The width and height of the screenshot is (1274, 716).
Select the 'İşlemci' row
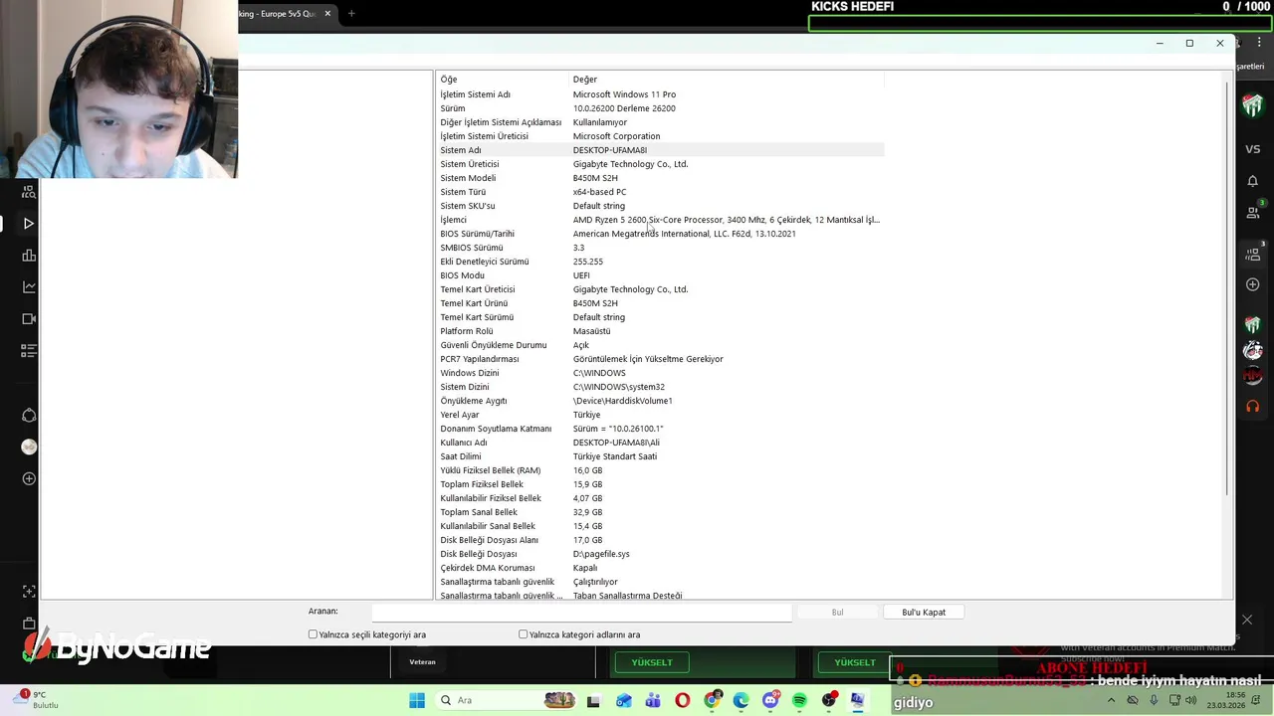tap(660, 220)
